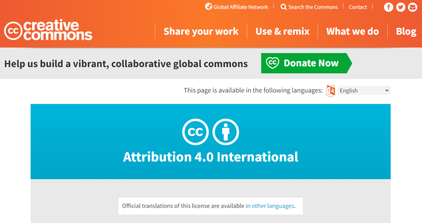The image size is (422, 223).
Task: Click the language translation icon
Action: pos(331,91)
